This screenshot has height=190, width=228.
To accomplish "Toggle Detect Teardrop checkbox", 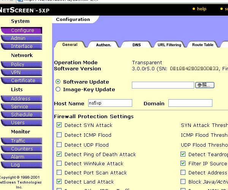I will click(183, 154).
